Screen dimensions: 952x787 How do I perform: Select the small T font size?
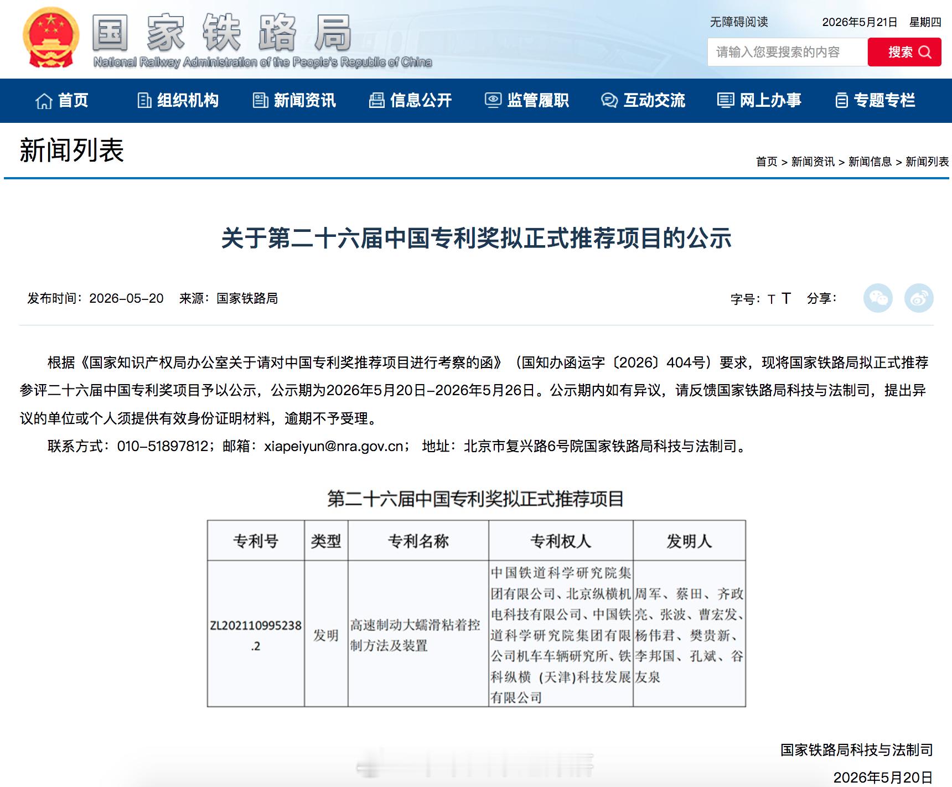pos(771,299)
